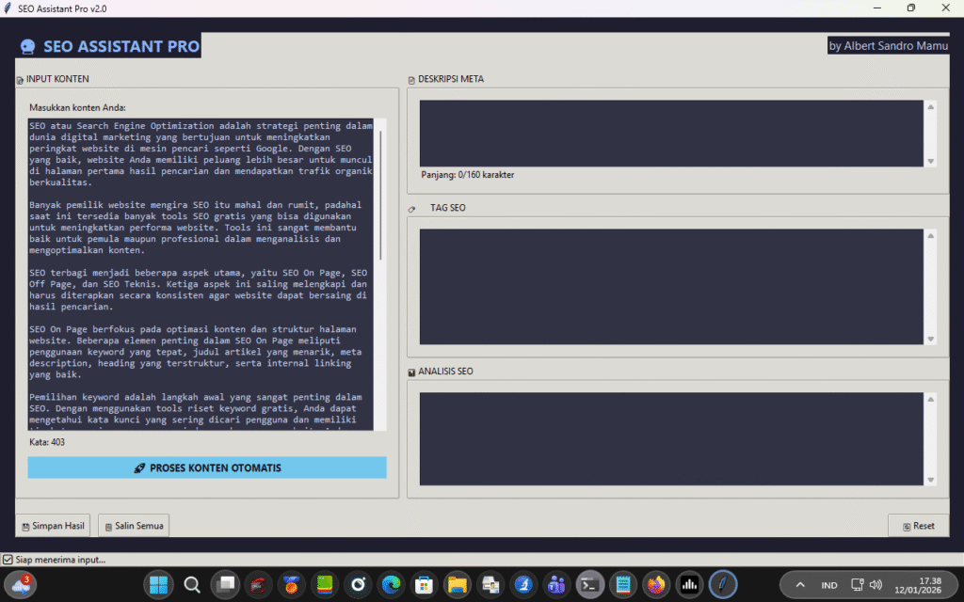Expand hidden system tray icons chevron
Image resolution: width=964 pixels, height=602 pixels.
800,584
